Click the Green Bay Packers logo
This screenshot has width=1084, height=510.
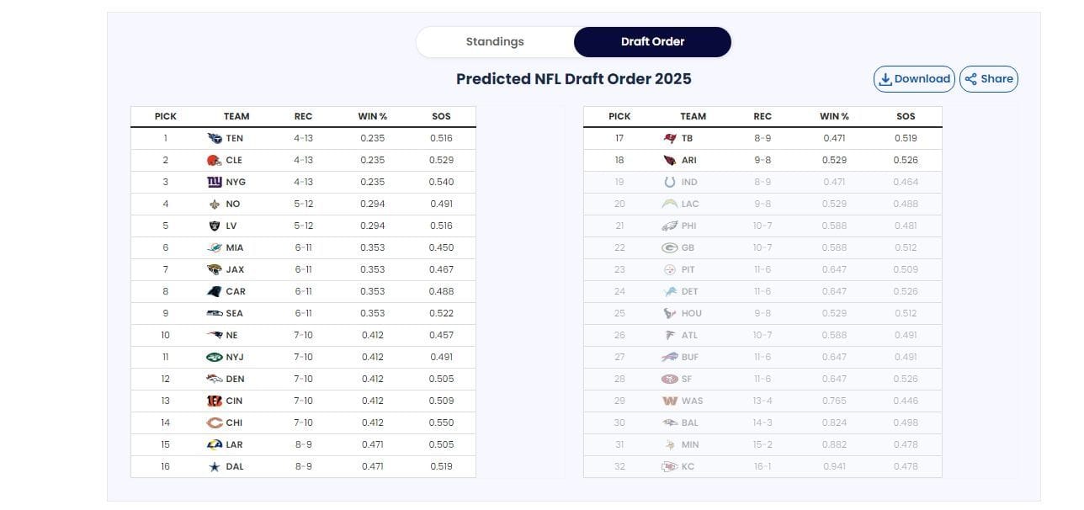(669, 247)
